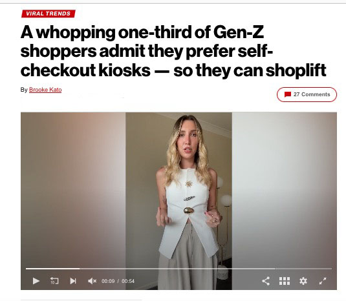Open author Brooke Kato's page

45,90
